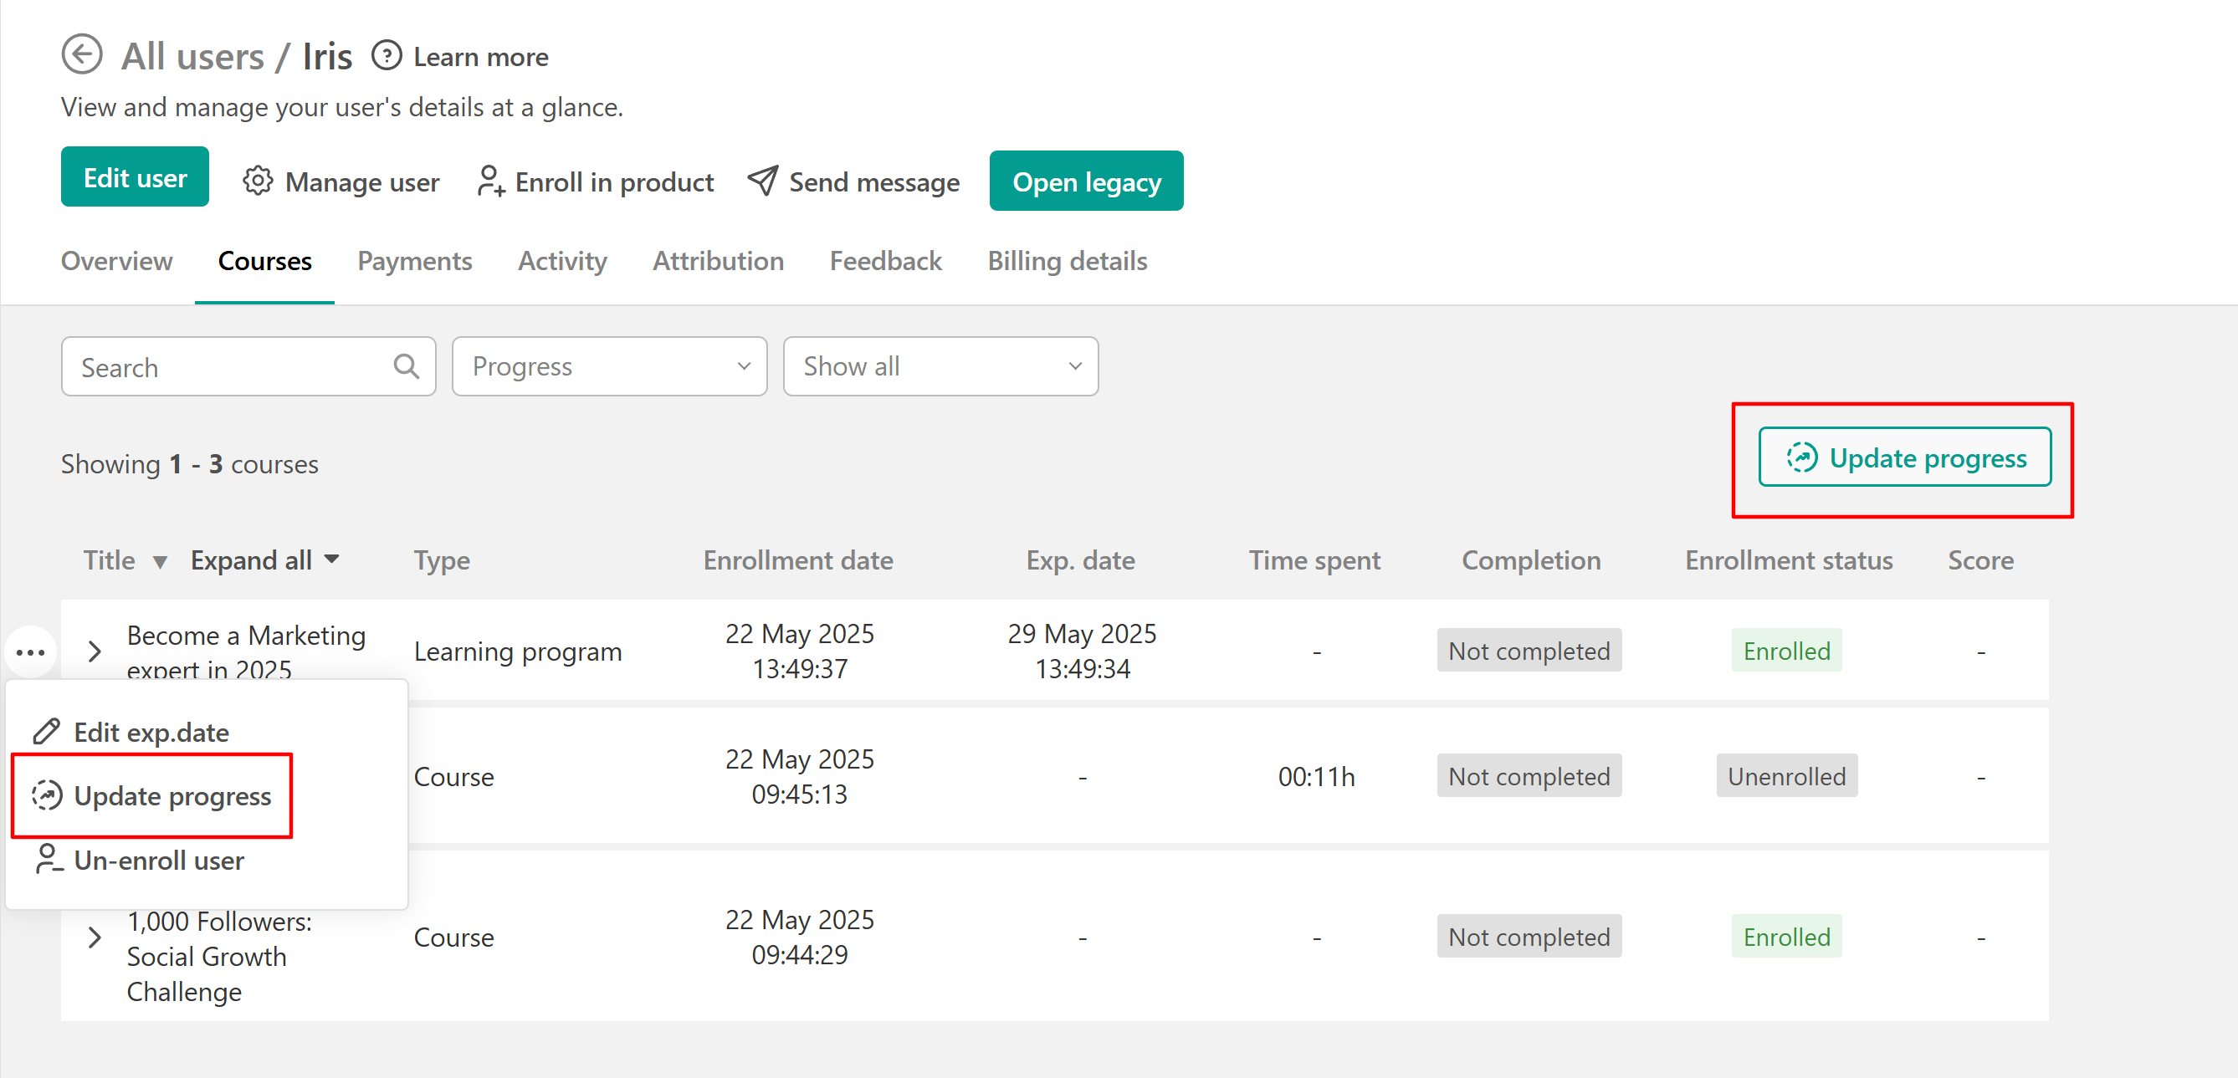Expand the Become a Marketing expert row
The image size is (2238, 1078).
[x=95, y=651]
